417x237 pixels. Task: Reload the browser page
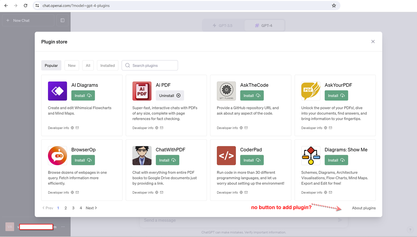click(x=26, y=5)
